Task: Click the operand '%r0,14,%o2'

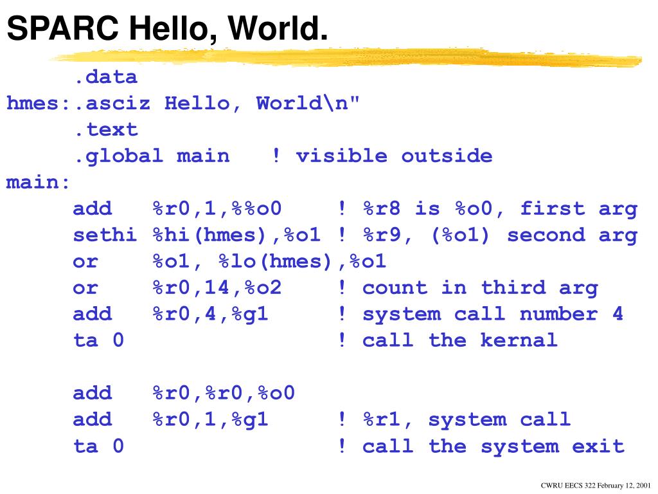Action: (x=217, y=288)
